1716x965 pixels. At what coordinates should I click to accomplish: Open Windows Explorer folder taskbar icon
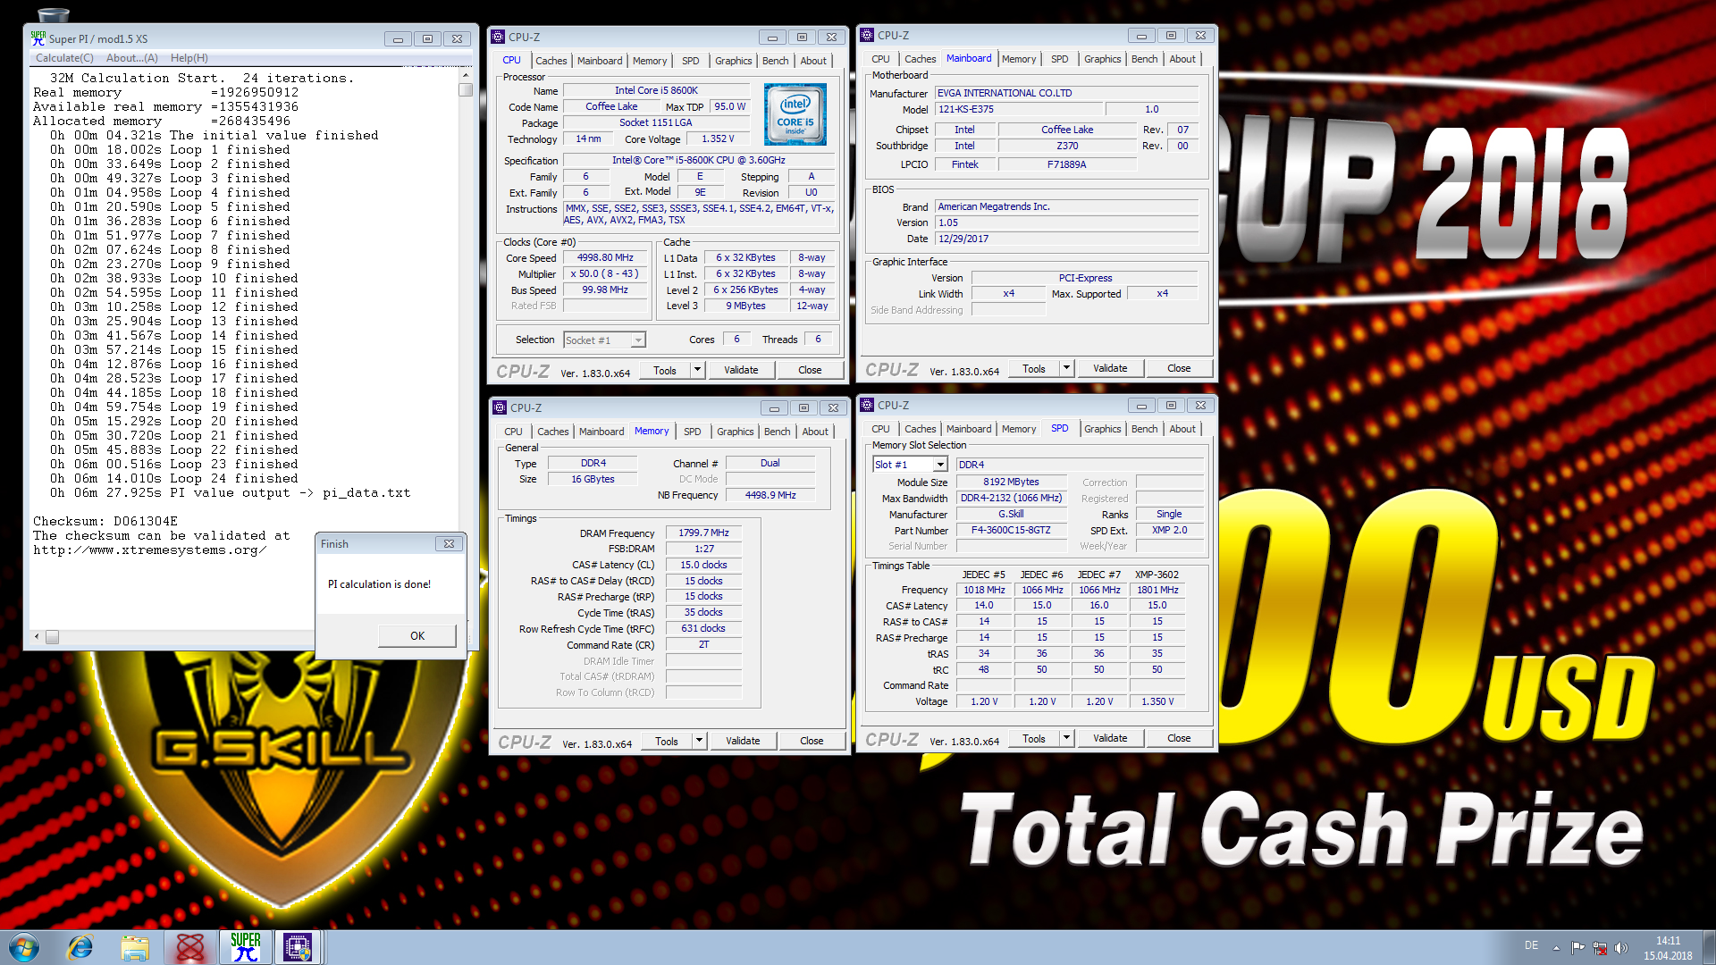[135, 947]
